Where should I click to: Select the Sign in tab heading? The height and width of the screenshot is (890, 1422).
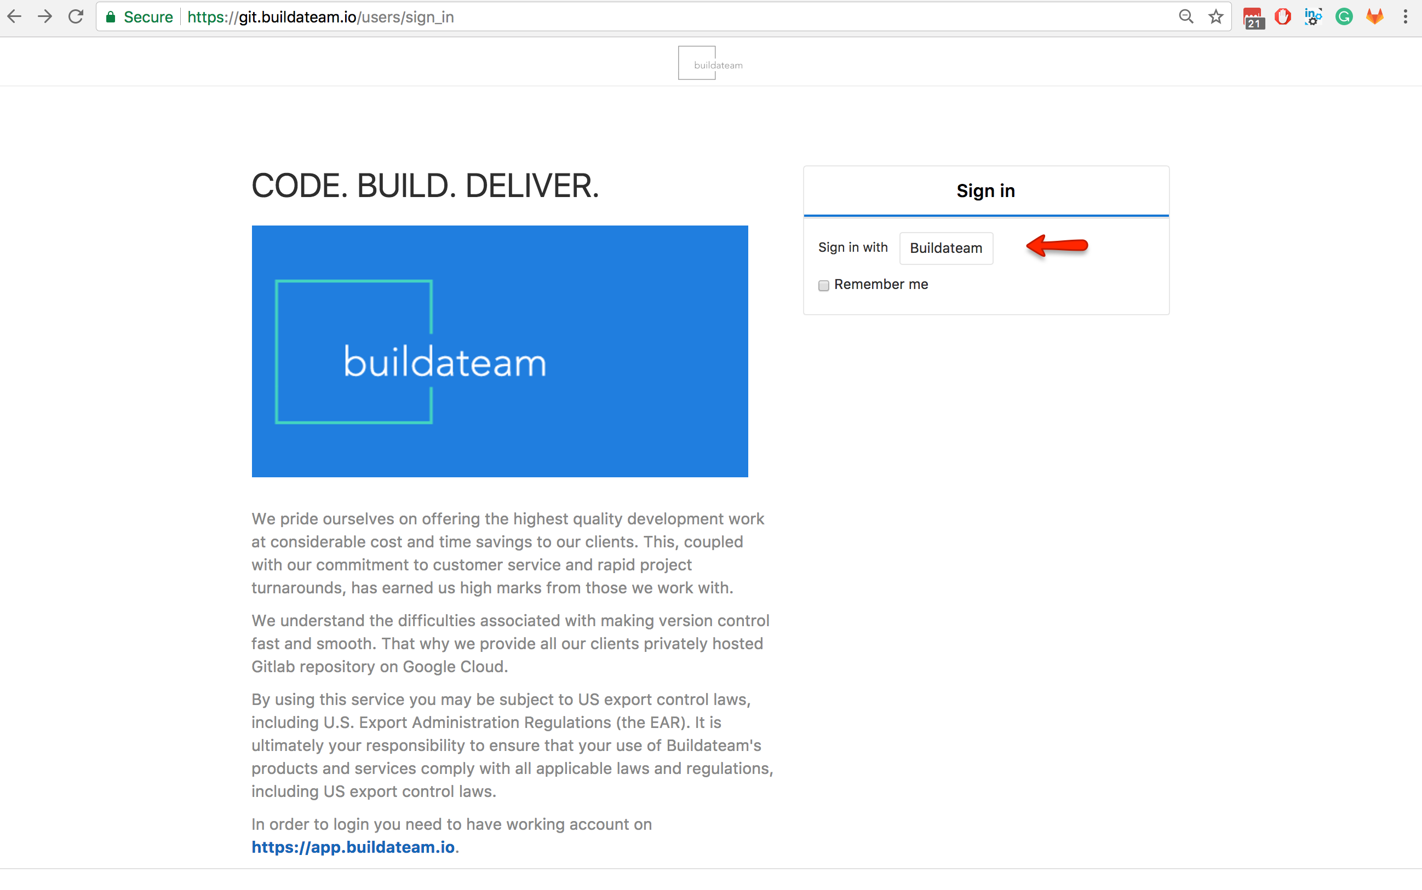[985, 190]
